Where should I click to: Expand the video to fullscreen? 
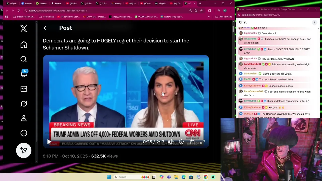[x=203, y=142]
